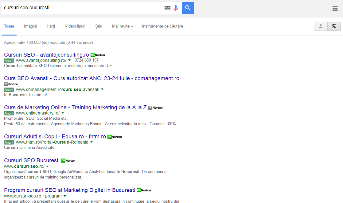Select the Toate tab

pos(9,26)
